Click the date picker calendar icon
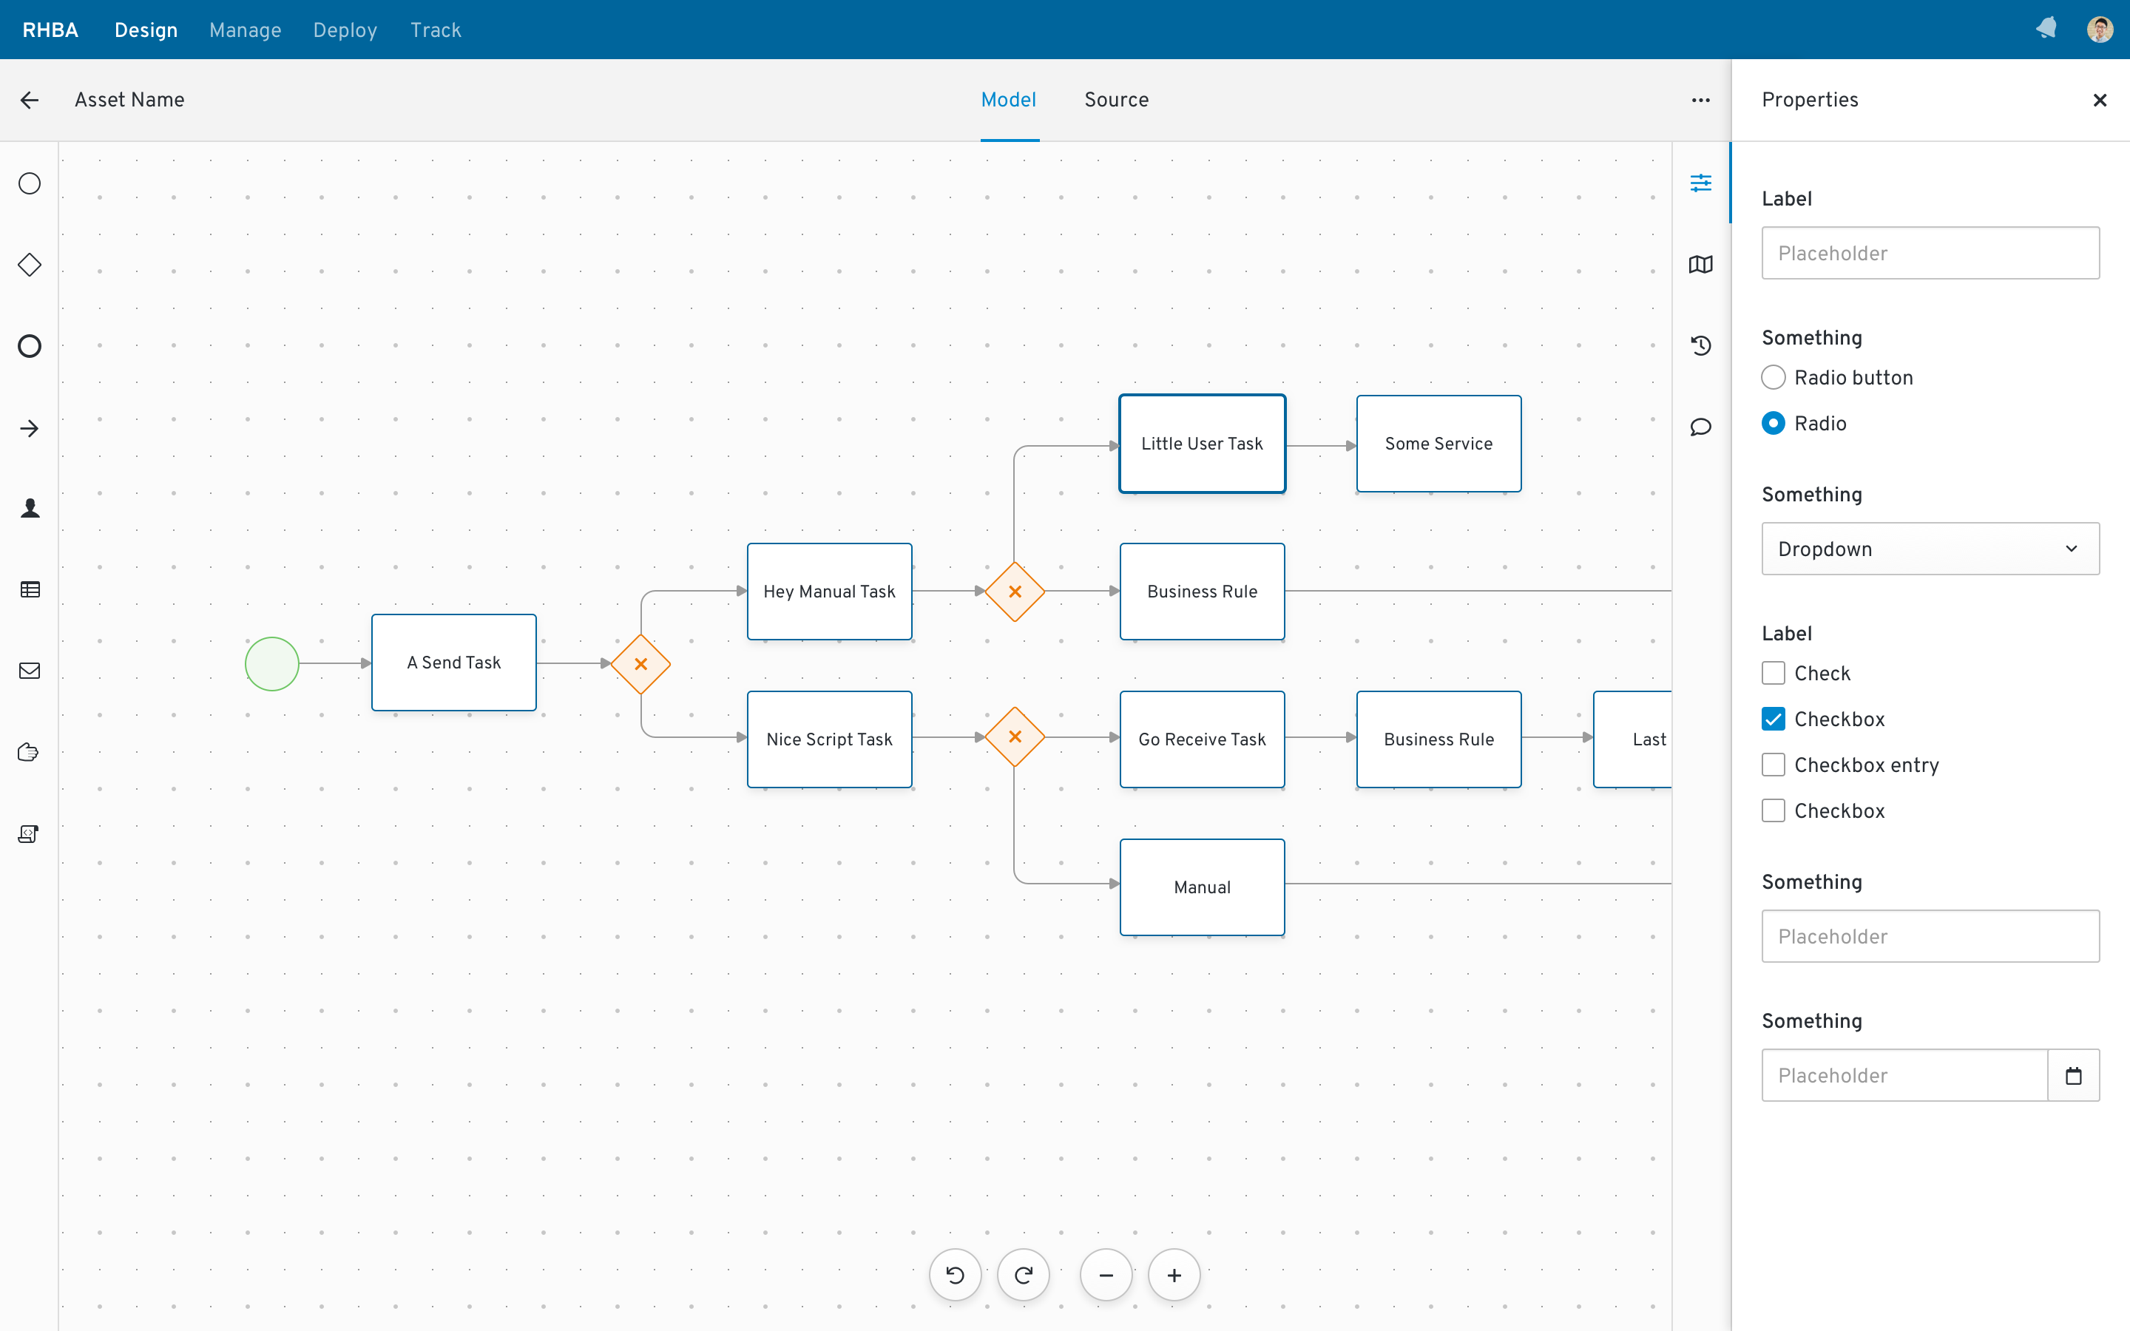The height and width of the screenshot is (1331, 2130). point(2073,1075)
